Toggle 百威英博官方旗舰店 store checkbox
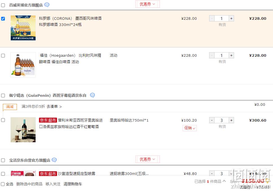 (3, 5)
